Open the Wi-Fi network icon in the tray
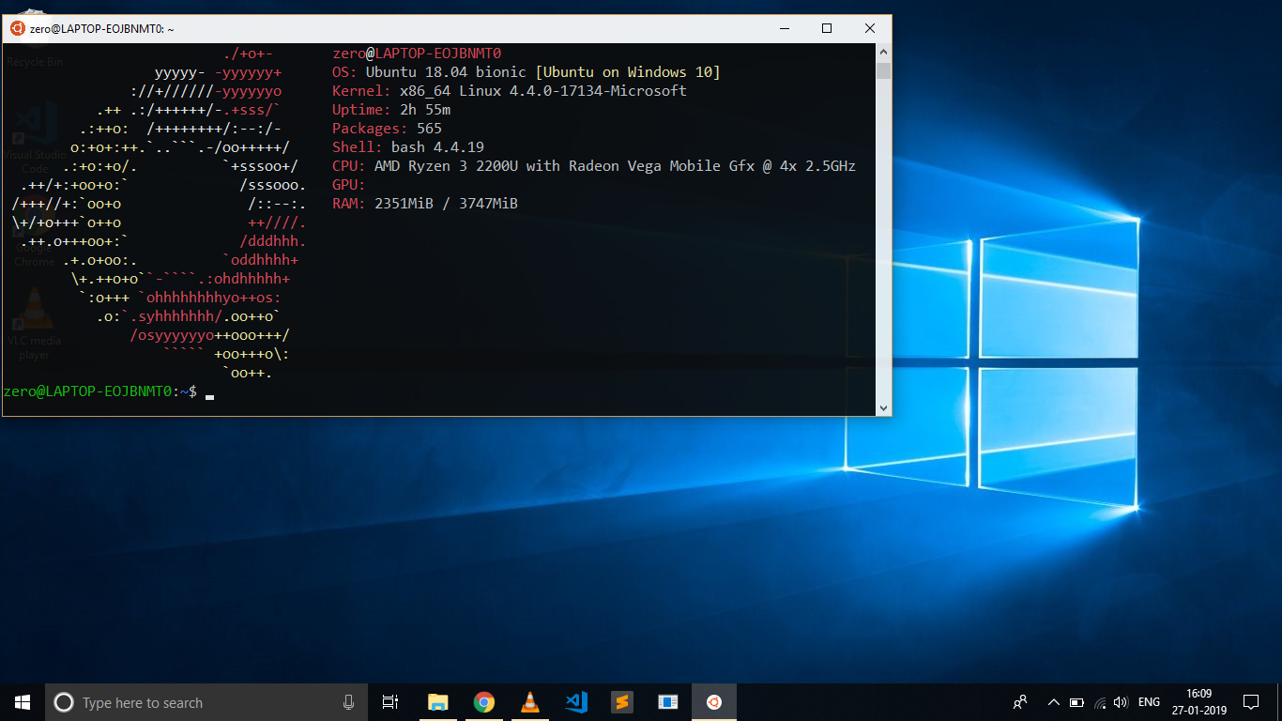 [1099, 702]
